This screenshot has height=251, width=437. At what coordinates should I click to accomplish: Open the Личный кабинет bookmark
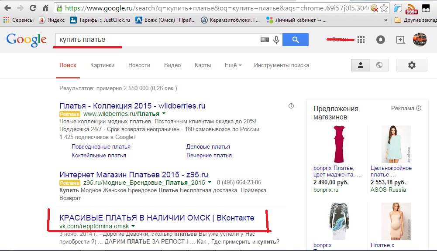coord(296,20)
